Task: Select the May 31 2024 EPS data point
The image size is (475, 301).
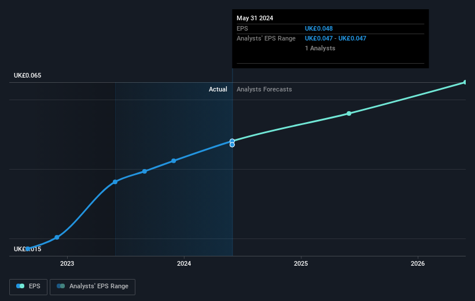Action: tap(232, 141)
